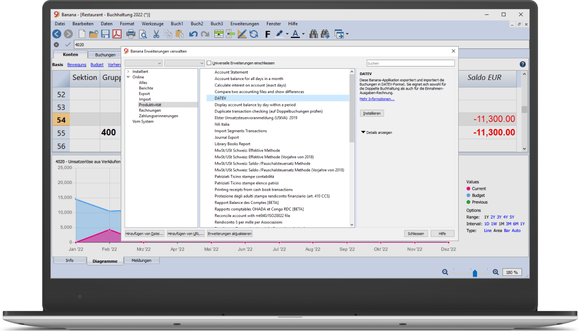
Task: Expand Details anzeigen section
Action: [376, 132]
